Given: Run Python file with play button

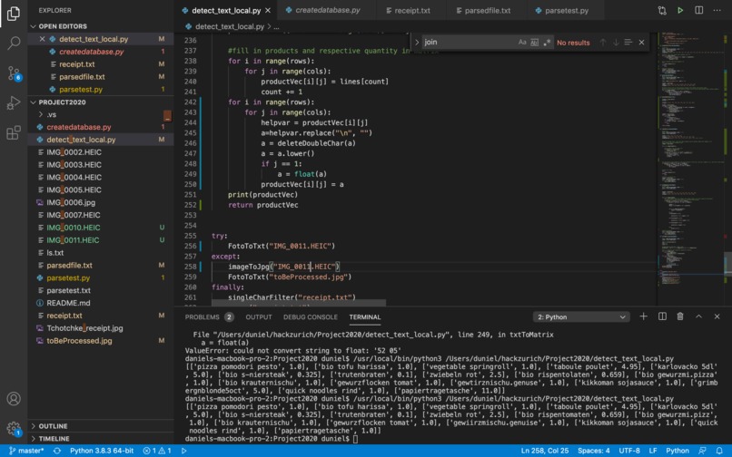Looking at the screenshot, I should tap(680, 10).
